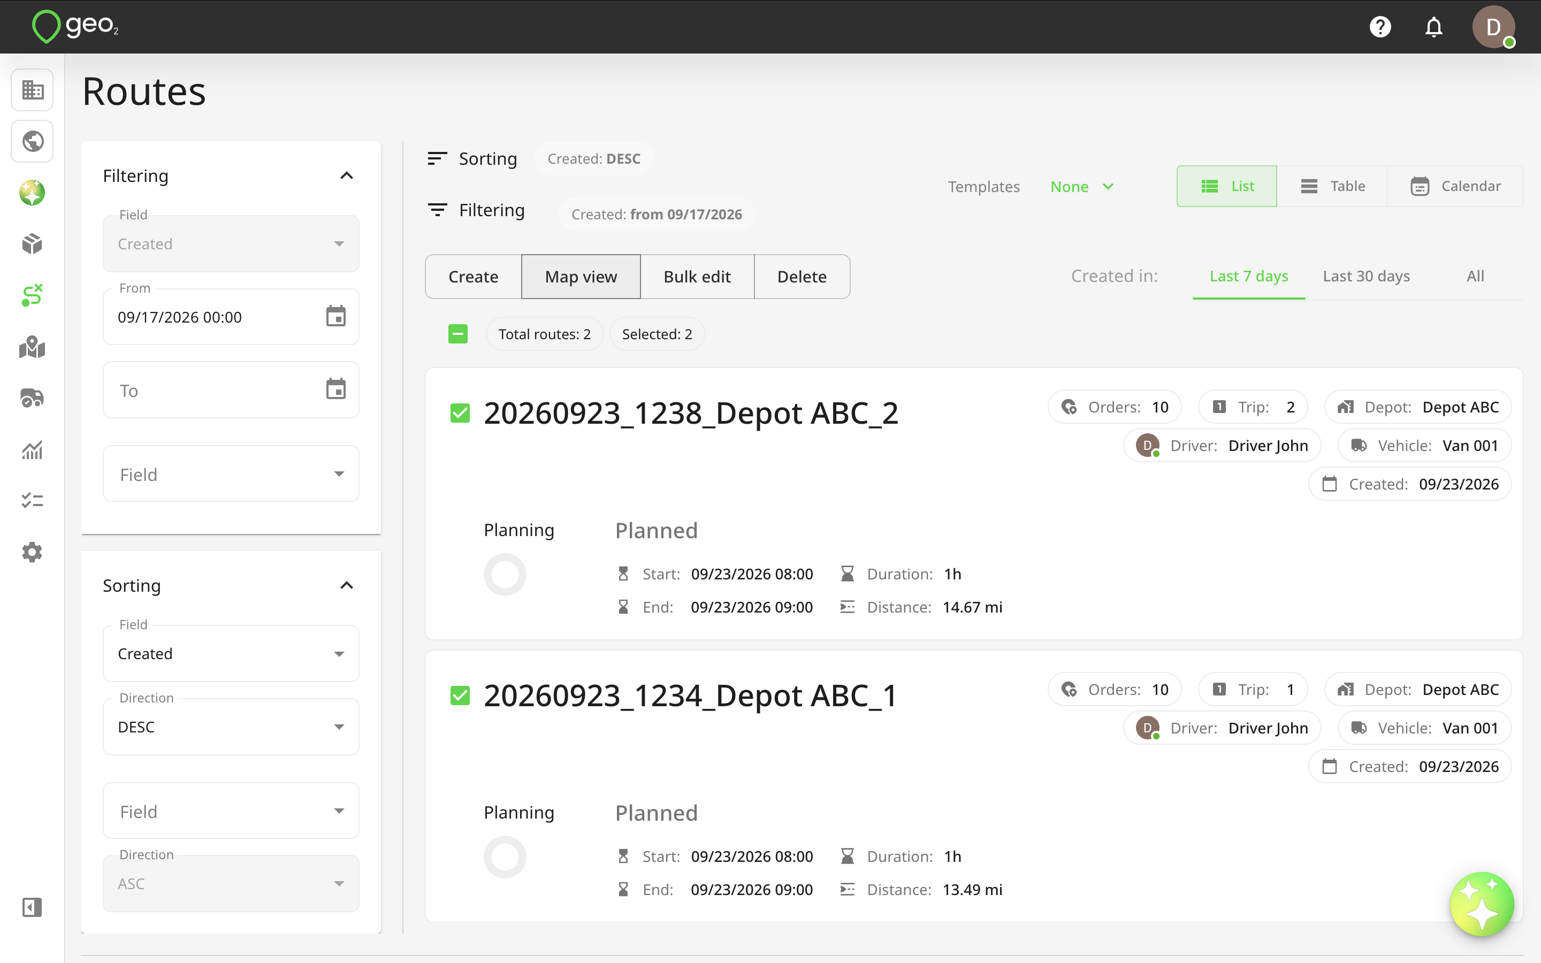Uncheck route 20260923_1238_Depot ABC_2
The image size is (1541, 963).
460,414
